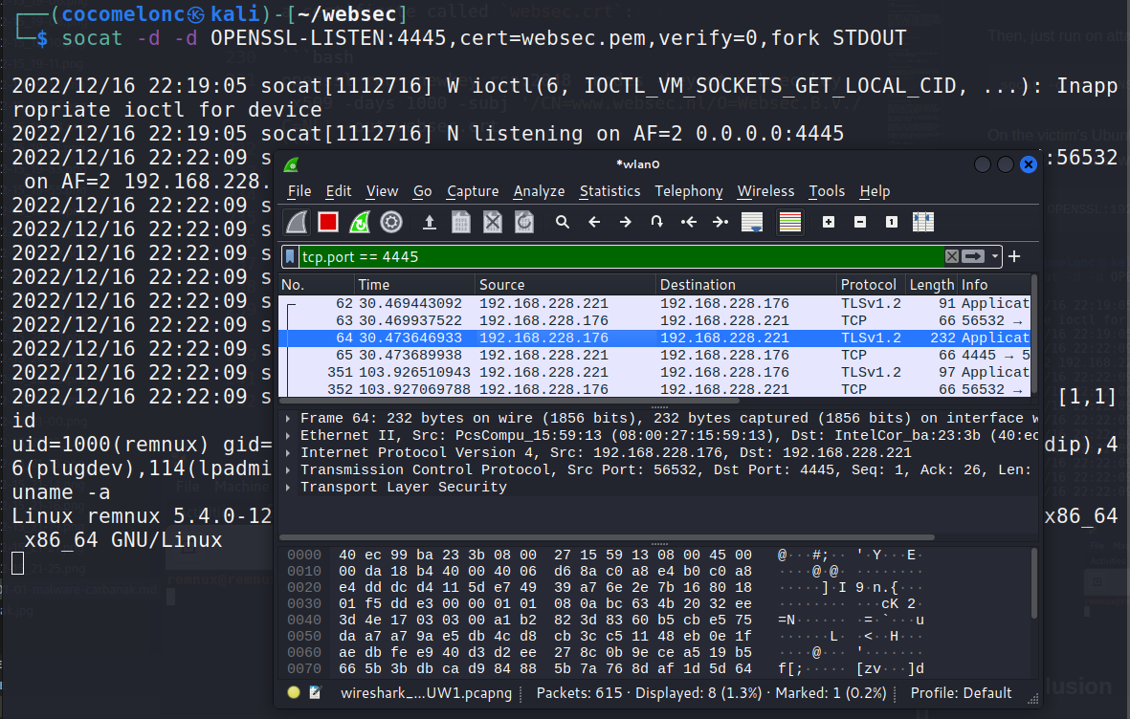The height and width of the screenshot is (719, 1130).
Task: Select packet number 65 row
Action: (x=655, y=355)
